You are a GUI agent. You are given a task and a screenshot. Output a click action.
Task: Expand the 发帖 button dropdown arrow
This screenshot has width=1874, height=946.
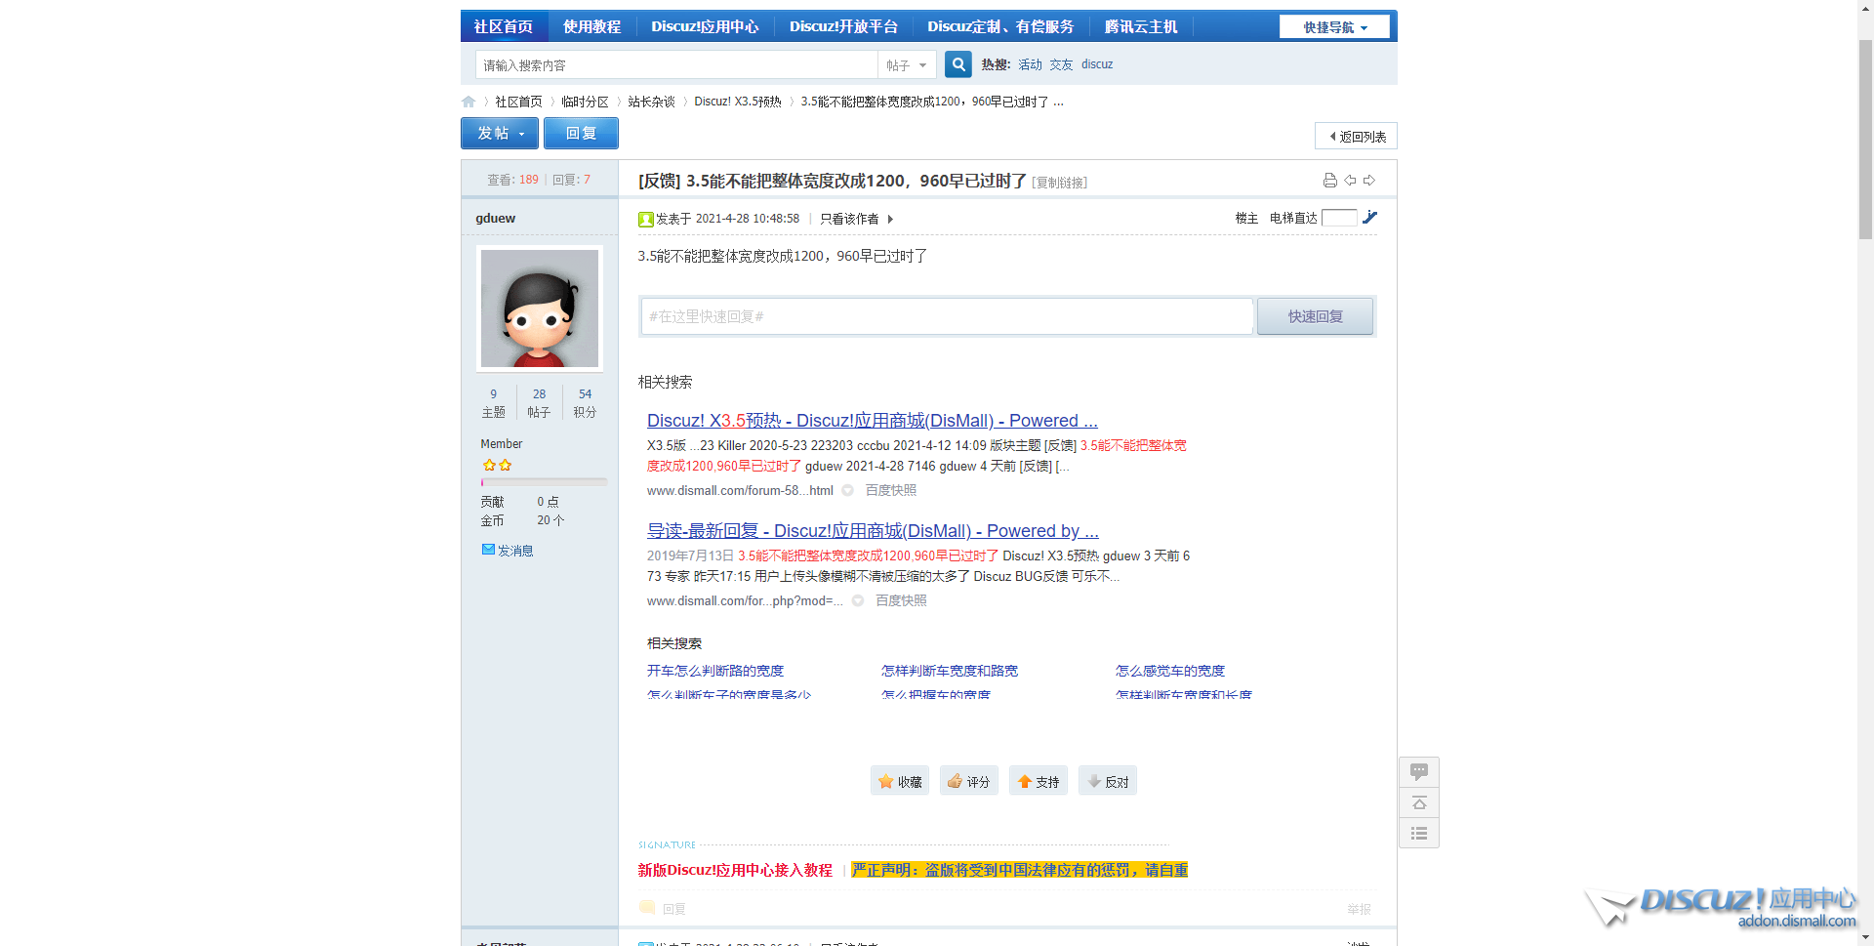pos(522,134)
